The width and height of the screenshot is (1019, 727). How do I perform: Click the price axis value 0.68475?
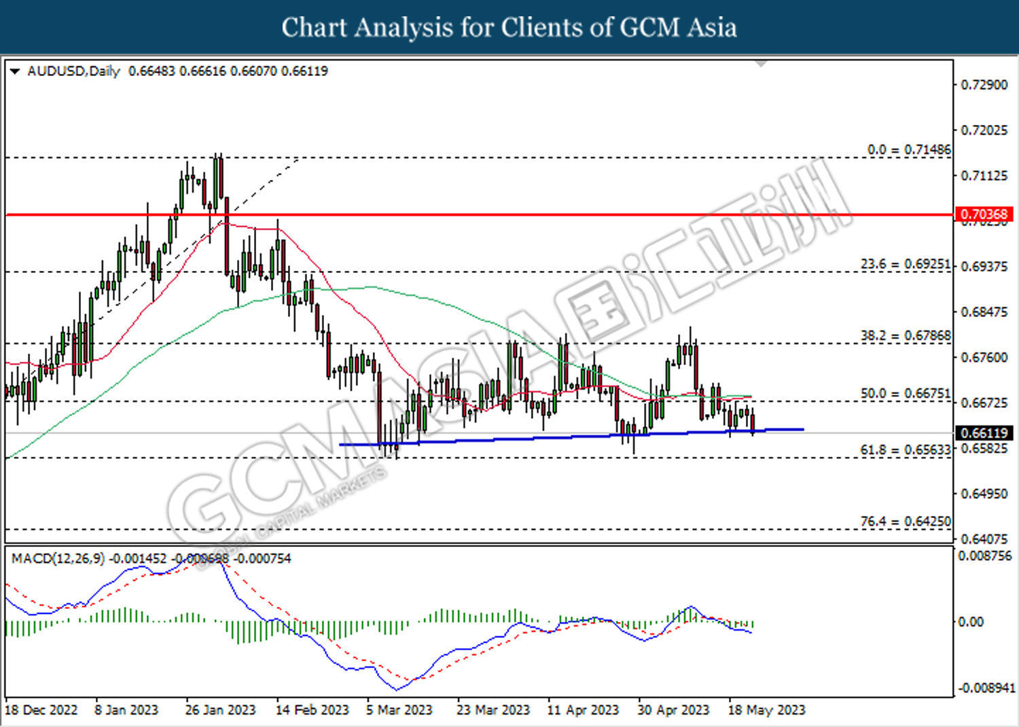[x=984, y=312]
